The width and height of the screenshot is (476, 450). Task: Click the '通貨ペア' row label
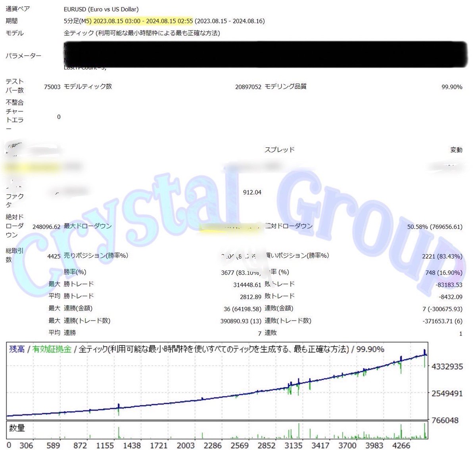[17, 9]
